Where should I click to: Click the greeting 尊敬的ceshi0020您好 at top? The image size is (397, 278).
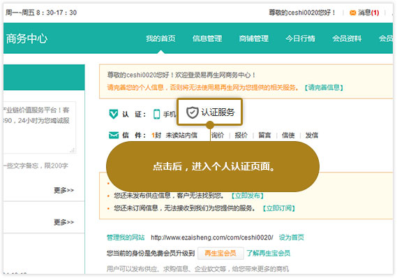coord(302,13)
